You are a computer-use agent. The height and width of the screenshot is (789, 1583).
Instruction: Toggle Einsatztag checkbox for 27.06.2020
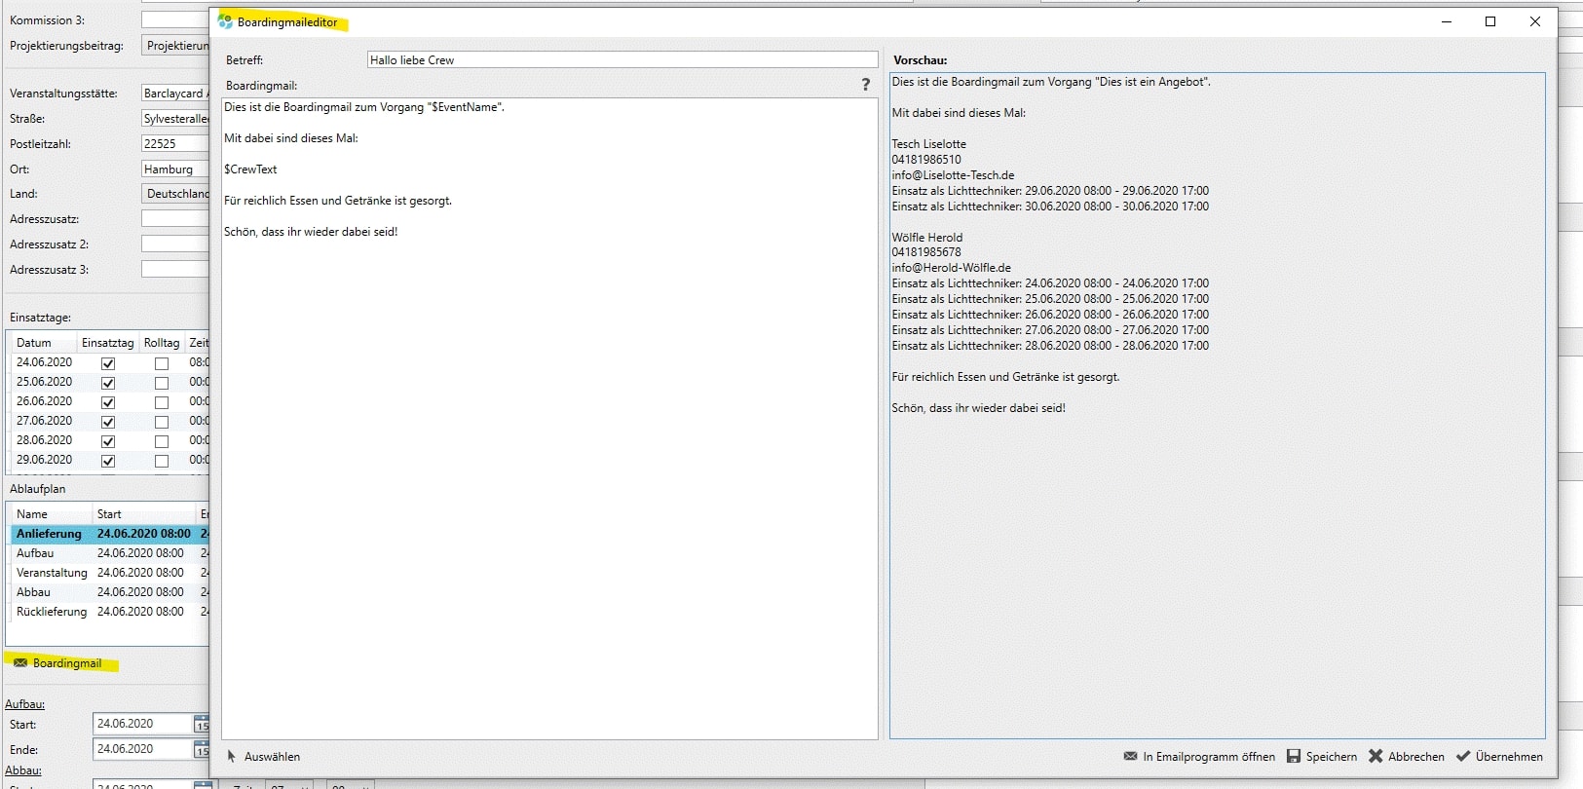[x=108, y=422]
